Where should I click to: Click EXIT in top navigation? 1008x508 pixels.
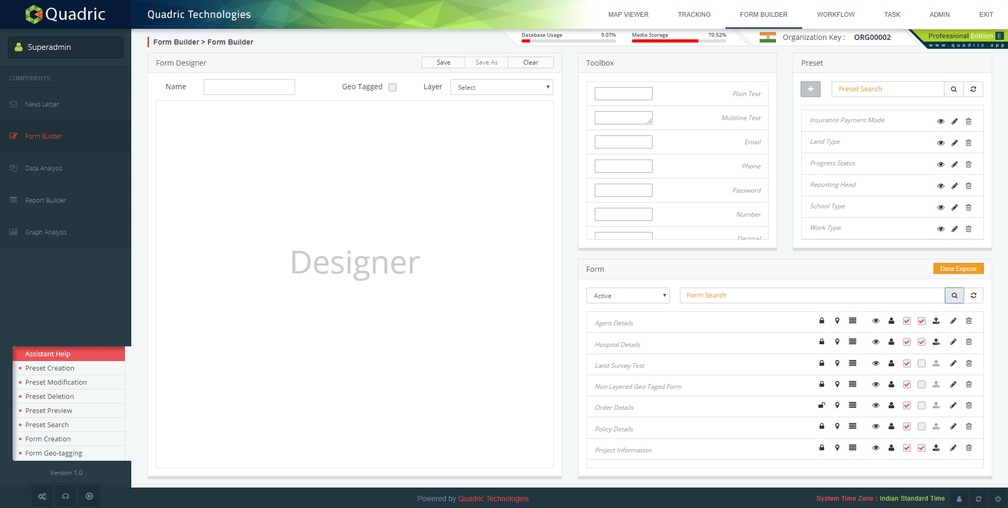coord(986,15)
